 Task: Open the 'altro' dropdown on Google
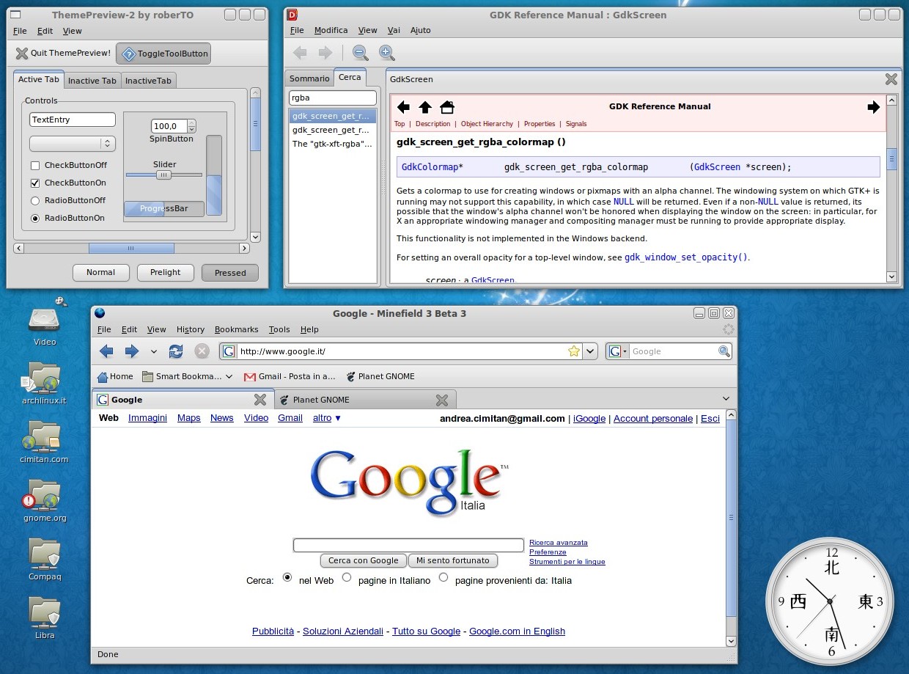(x=327, y=418)
